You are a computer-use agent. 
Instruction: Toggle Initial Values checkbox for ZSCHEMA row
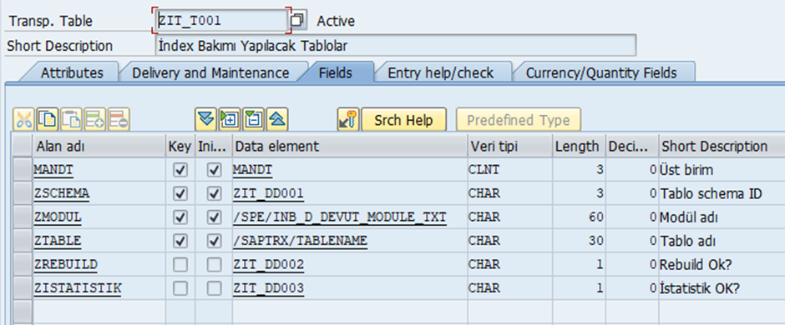pyautogui.click(x=214, y=193)
